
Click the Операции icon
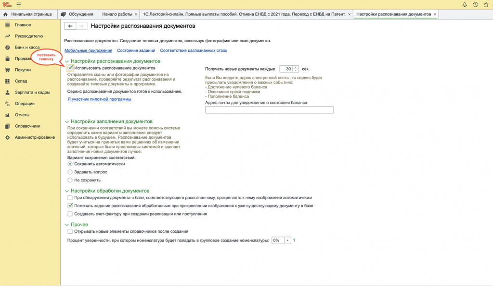click(x=8, y=104)
